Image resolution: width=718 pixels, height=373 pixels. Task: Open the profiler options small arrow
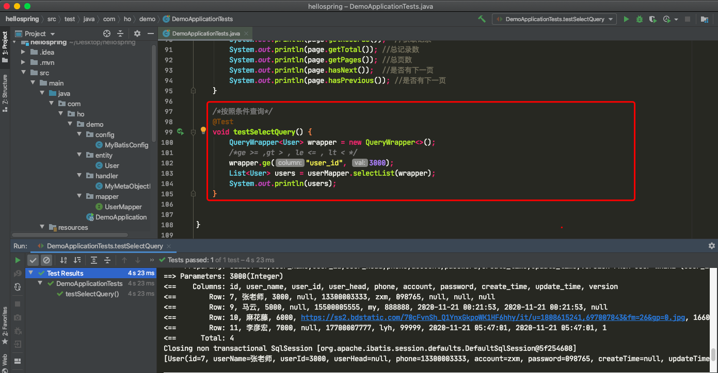point(676,20)
